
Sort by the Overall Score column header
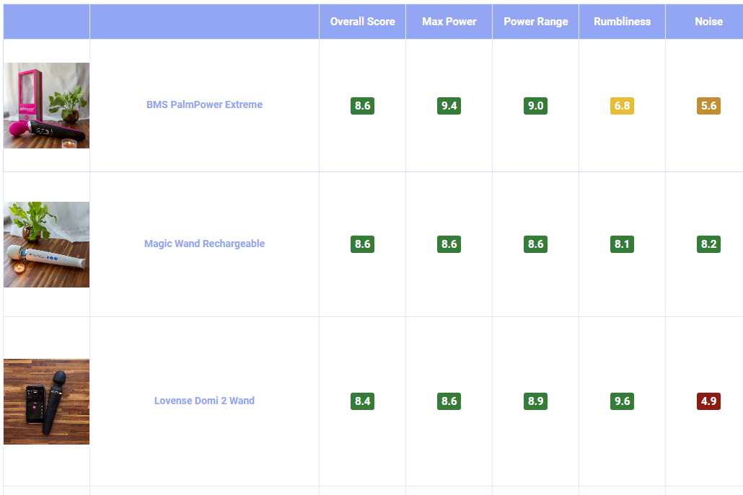click(x=362, y=22)
